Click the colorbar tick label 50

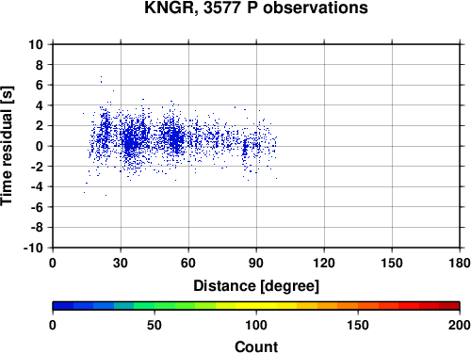pyautogui.click(x=154, y=325)
